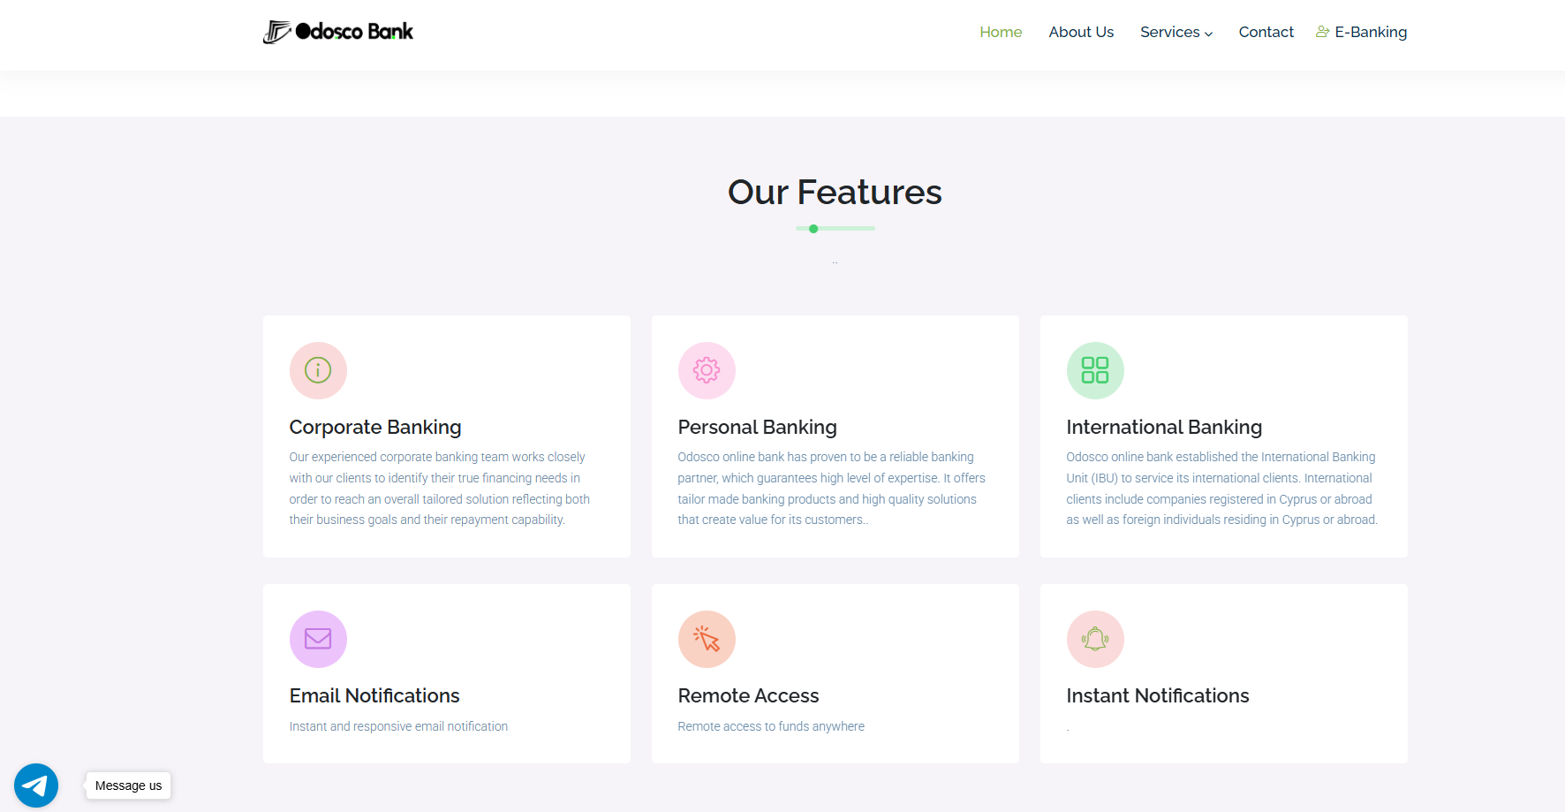Click the green dot under Our Features
The height and width of the screenshot is (812, 1565).
click(x=813, y=229)
